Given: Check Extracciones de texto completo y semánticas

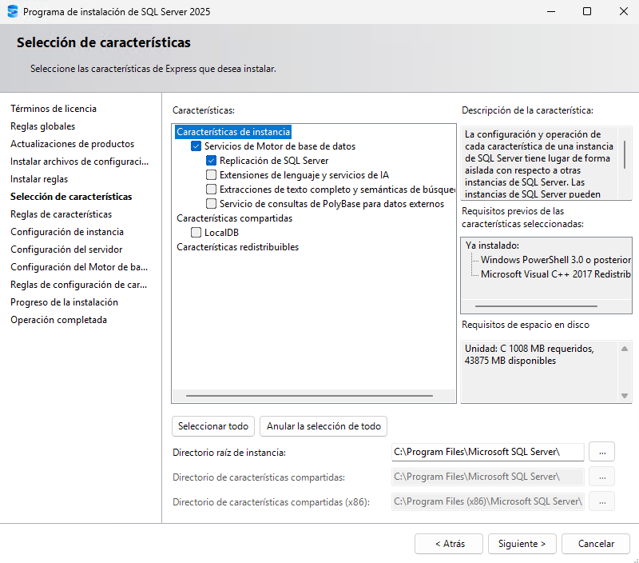Looking at the screenshot, I should click(x=211, y=190).
